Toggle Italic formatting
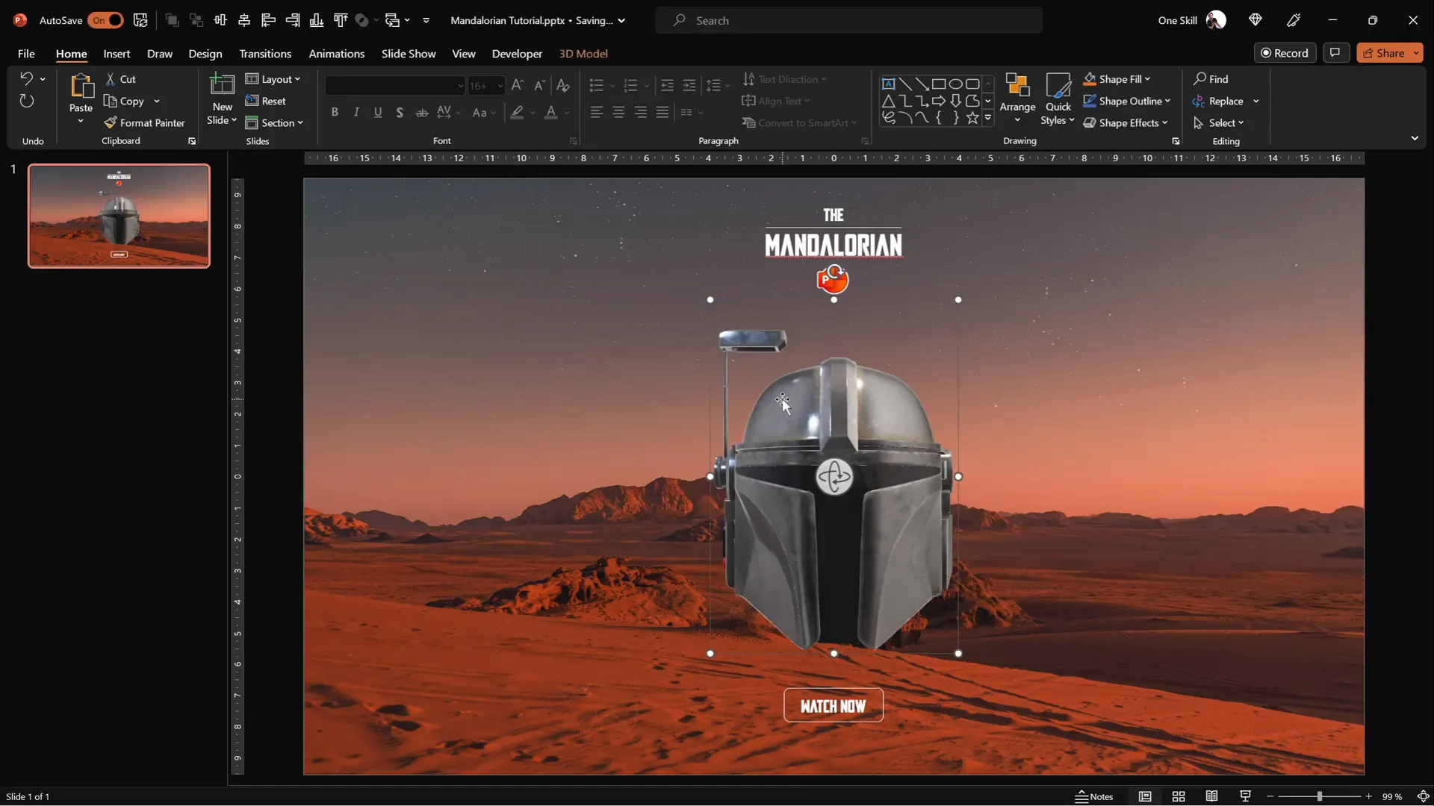The image size is (1434, 806). [356, 112]
